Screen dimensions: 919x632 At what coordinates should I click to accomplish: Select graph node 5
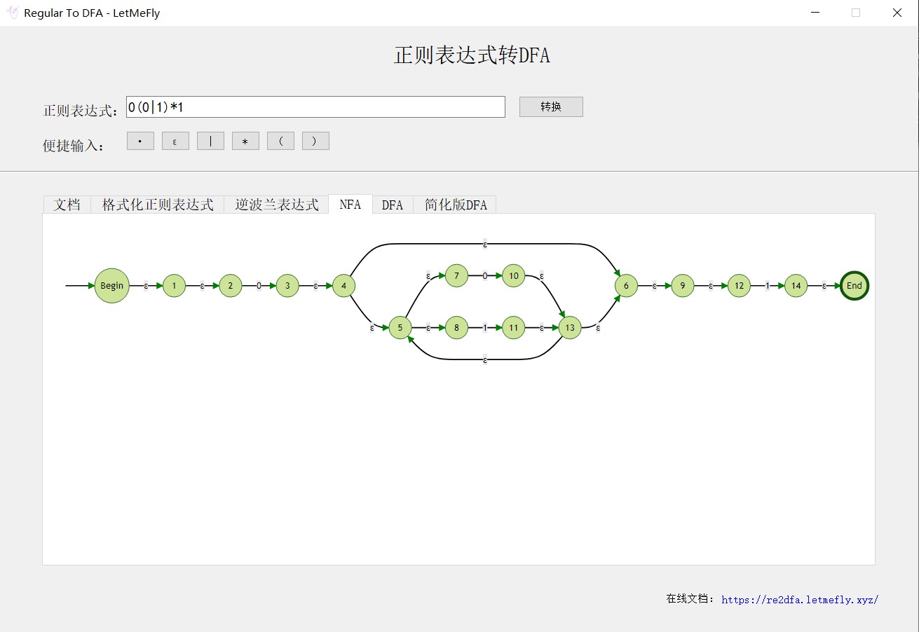400,327
